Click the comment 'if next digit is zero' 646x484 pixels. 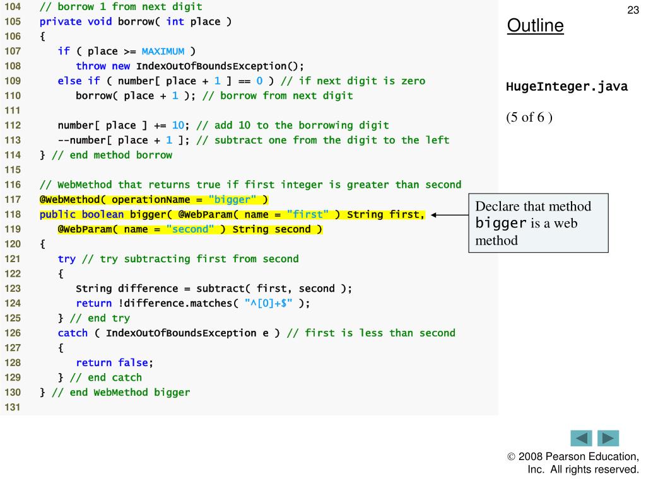(353, 81)
